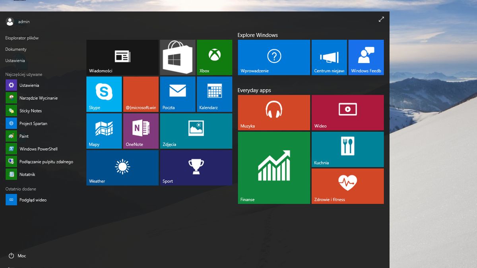Open the Wideo video tile
This screenshot has height=268, width=477.
(x=348, y=112)
